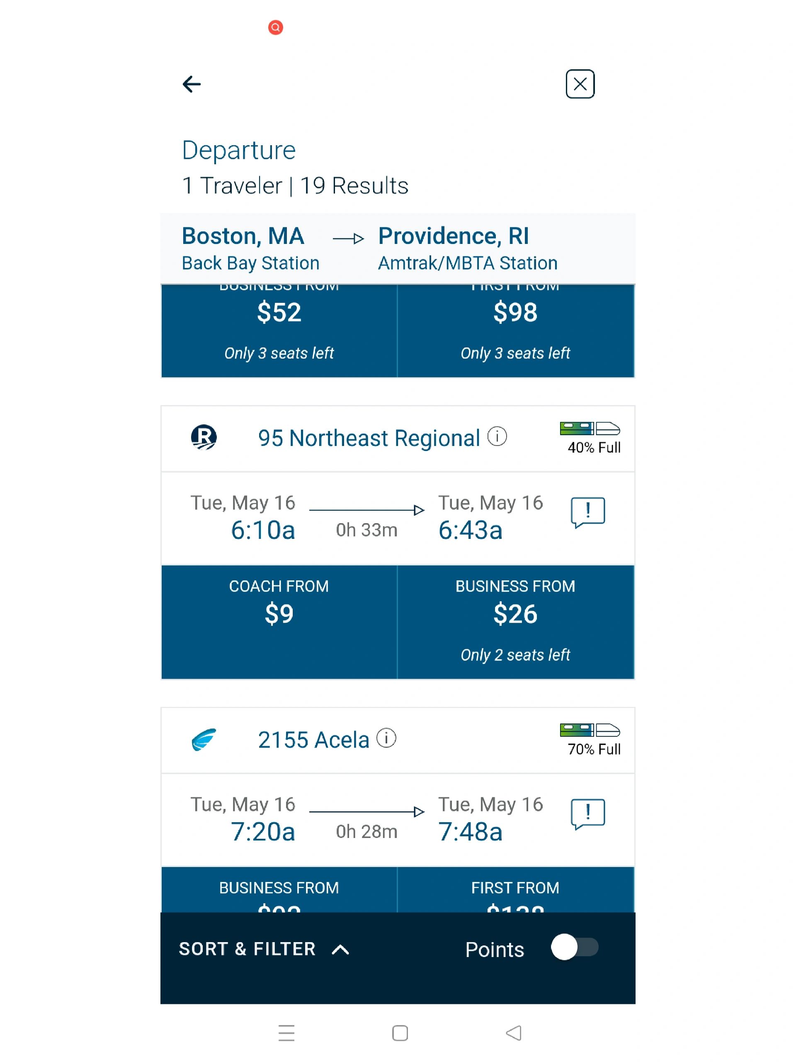796x1062 pixels.
Task: Expand the Sort & Filter panel
Action: click(264, 949)
